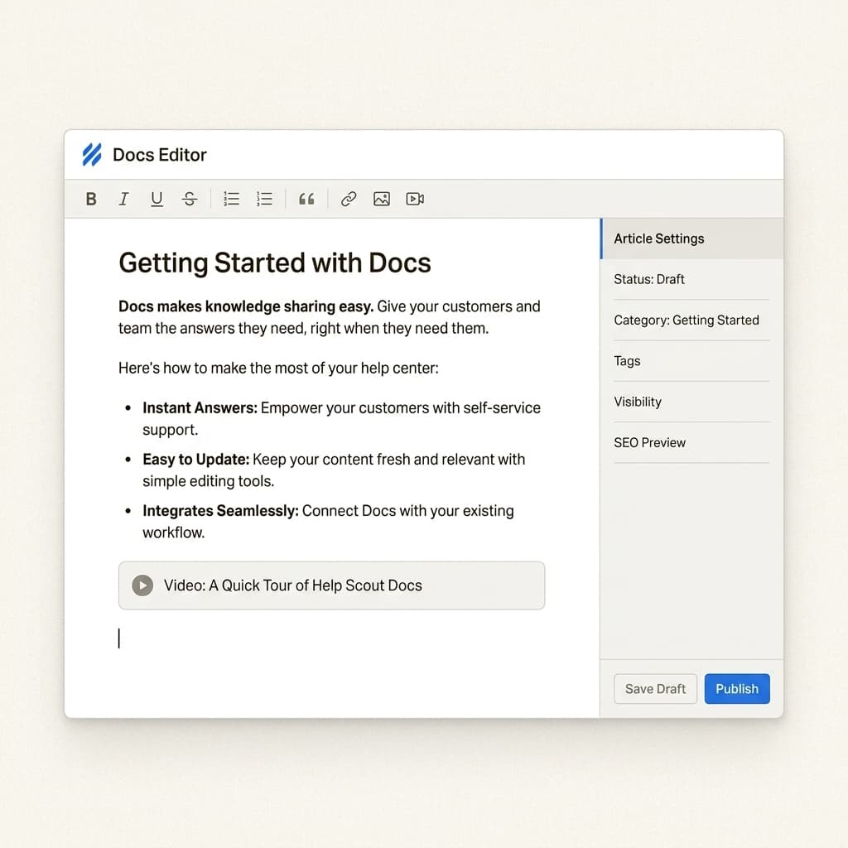Insert a hyperlink
Image resolution: width=848 pixels, height=848 pixels.
[349, 199]
